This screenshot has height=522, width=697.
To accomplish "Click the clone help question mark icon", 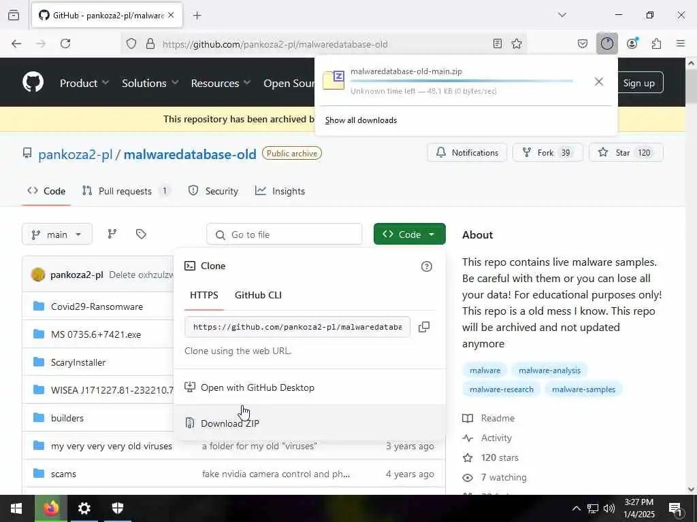I will [426, 266].
